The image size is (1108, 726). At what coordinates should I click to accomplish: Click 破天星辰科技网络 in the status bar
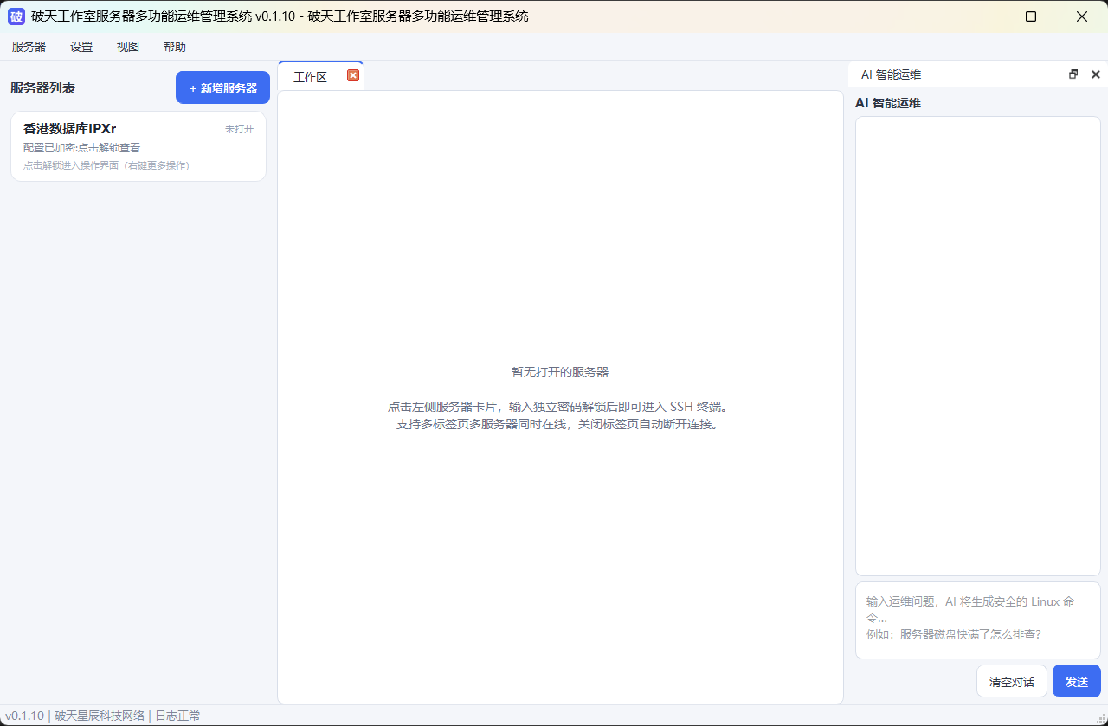(100, 716)
